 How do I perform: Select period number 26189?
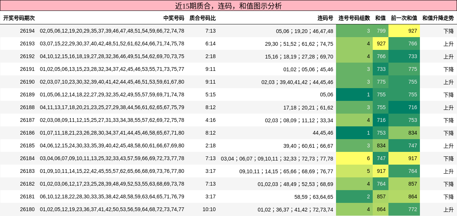pyautogui.click(x=27, y=94)
